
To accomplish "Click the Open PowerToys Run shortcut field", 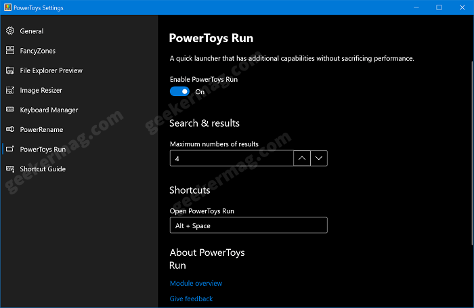I will 249,225.
